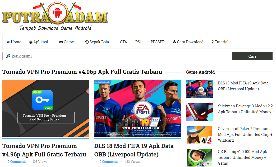276x167 pixels.
Task: Open the Tutorial menu item
Action: click(220, 42)
